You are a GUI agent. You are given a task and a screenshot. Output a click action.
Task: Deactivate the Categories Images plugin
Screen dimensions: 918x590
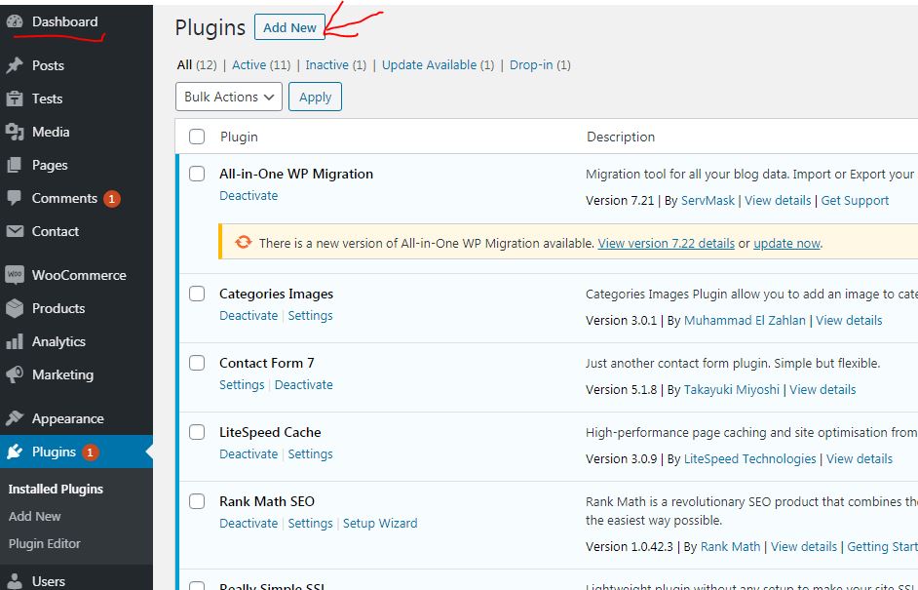(x=249, y=316)
